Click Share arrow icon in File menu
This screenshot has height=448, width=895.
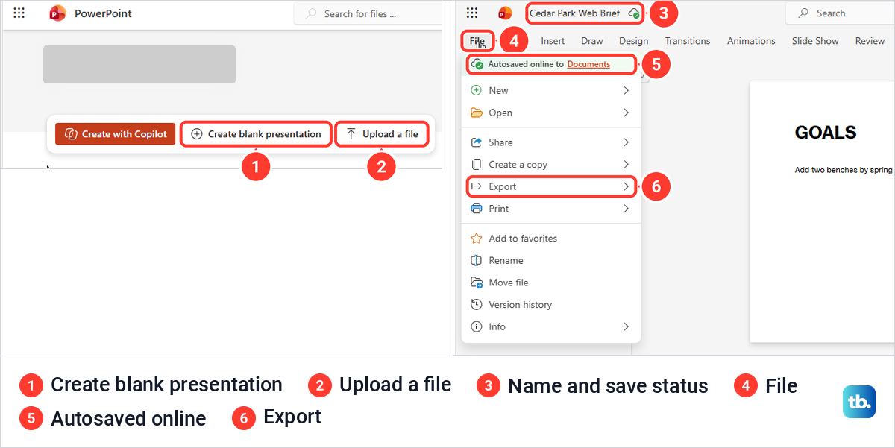pyautogui.click(x=477, y=142)
